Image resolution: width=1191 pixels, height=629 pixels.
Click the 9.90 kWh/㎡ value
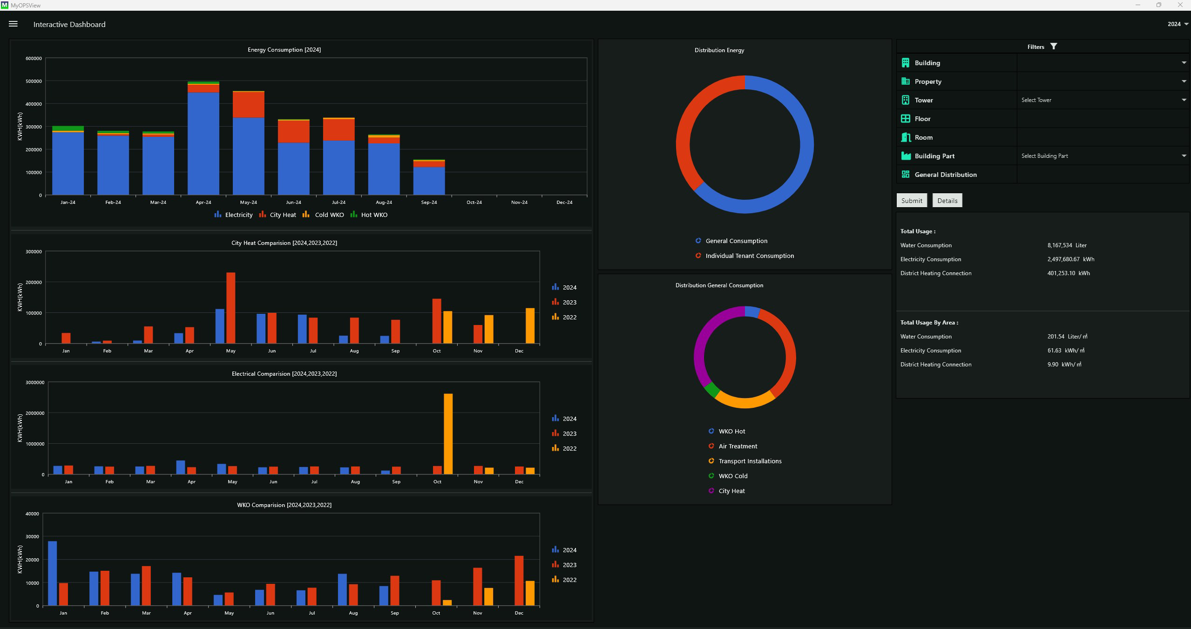pos(1064,365)
